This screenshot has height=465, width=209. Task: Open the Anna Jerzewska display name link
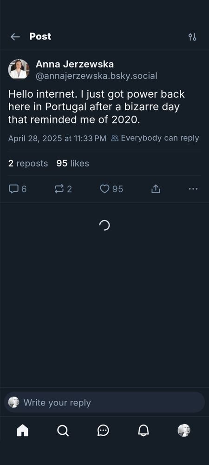point(75,64)
